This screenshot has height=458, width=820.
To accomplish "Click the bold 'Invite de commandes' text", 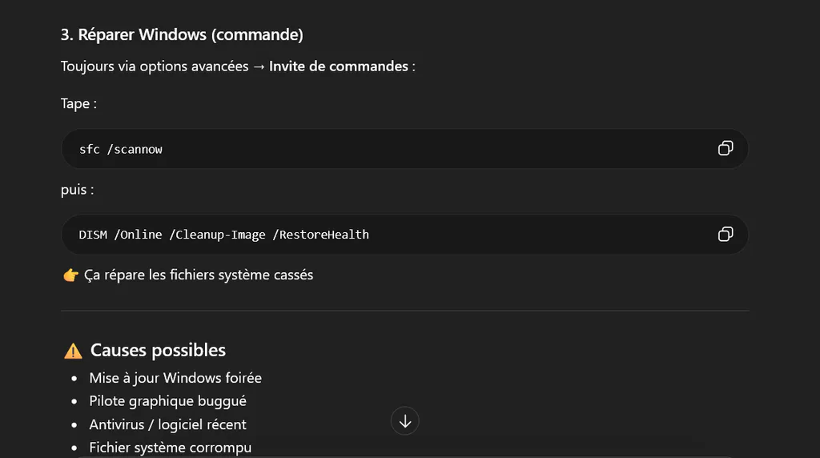I will click(x=339, y=66).
